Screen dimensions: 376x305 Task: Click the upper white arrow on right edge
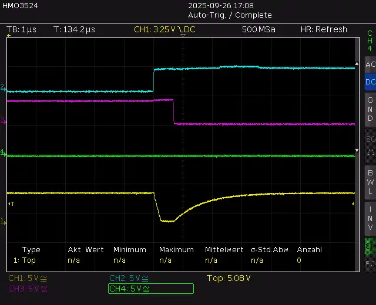(x=357, y=63)
